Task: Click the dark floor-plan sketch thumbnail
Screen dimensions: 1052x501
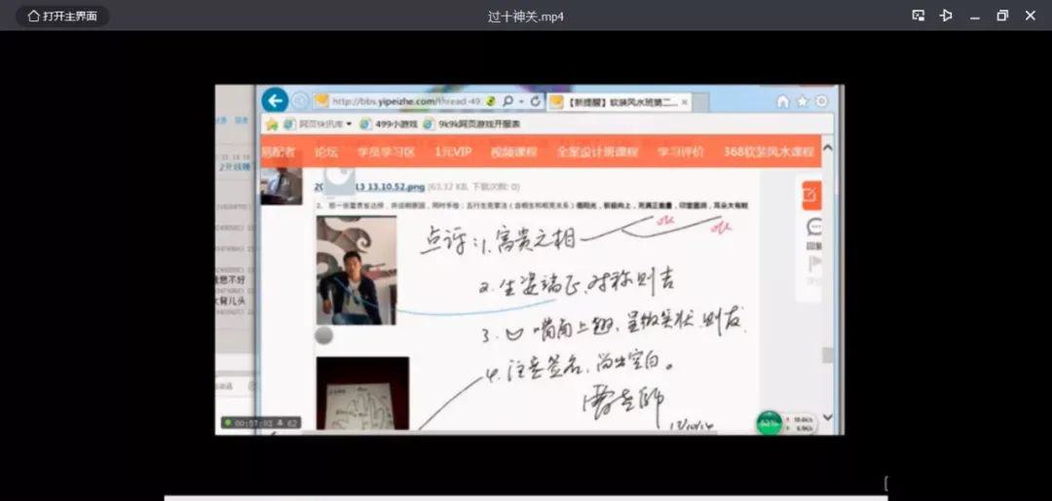Action: coord(362,393)
